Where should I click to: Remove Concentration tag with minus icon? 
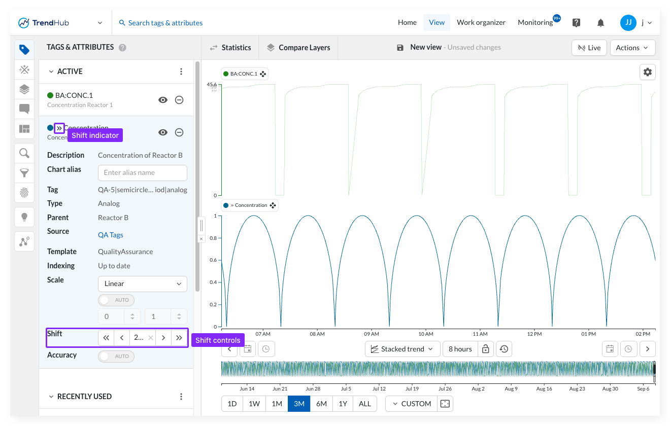click(x=179, y=132)
